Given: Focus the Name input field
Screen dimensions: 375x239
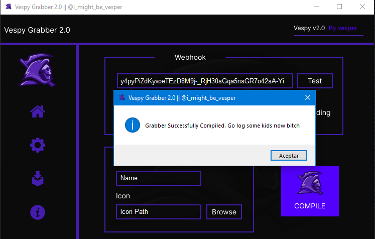Looking at the screenshot, I should tap(159, 178).
